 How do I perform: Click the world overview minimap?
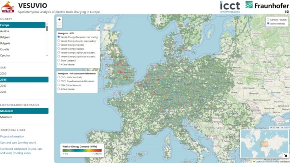tap(264, 144)
